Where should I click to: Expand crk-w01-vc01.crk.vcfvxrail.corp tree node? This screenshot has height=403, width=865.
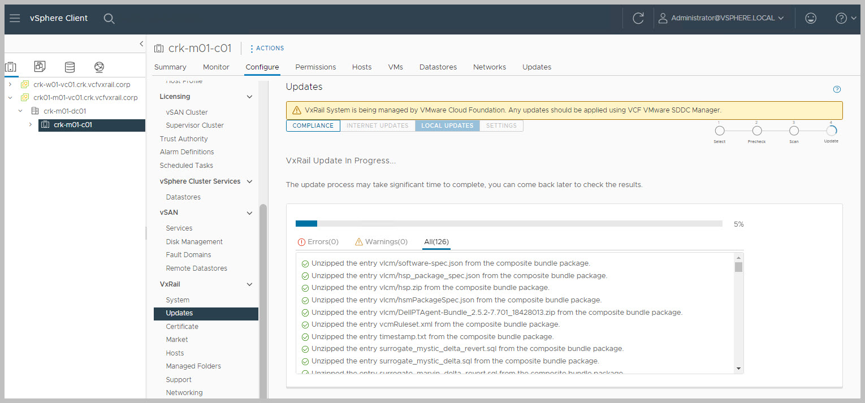[10, 84]
